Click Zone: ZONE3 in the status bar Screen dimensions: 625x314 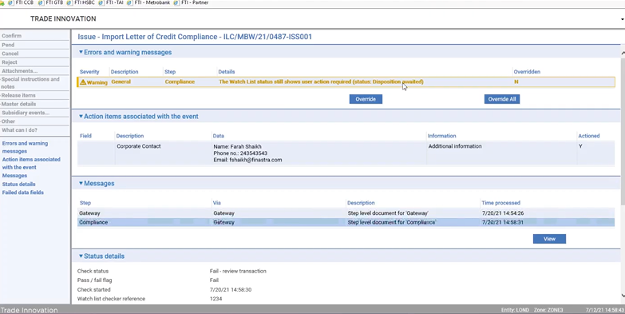[548, 310]
